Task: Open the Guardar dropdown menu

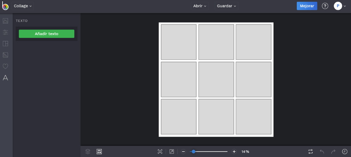Action: point(226,6)
